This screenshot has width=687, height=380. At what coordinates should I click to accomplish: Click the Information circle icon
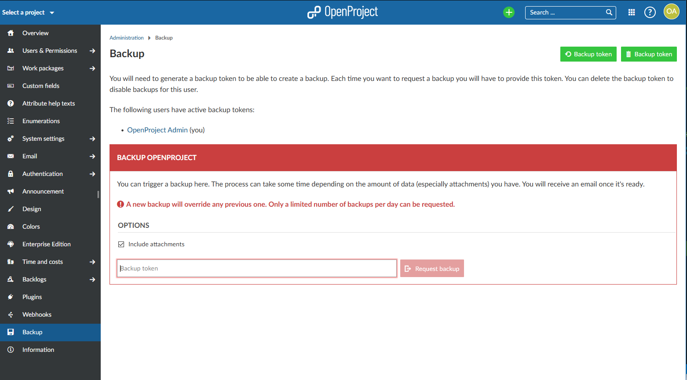[x=11, y=350]
